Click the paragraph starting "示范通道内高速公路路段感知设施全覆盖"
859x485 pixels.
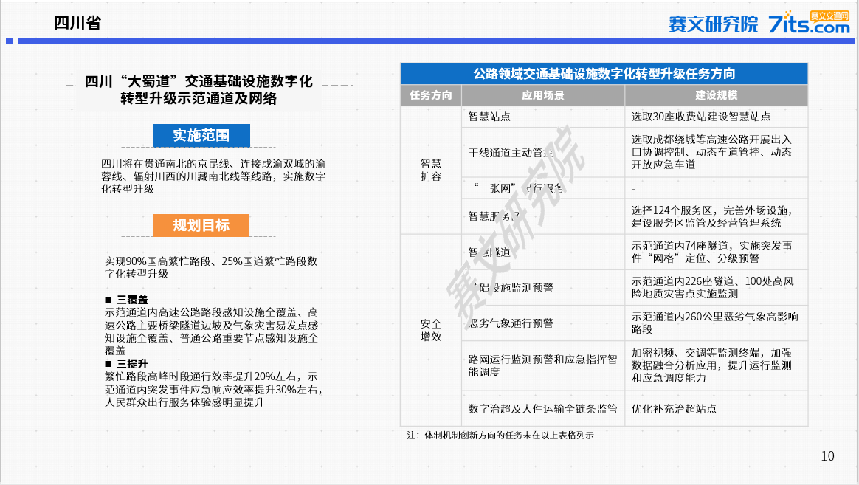[212, 331]
